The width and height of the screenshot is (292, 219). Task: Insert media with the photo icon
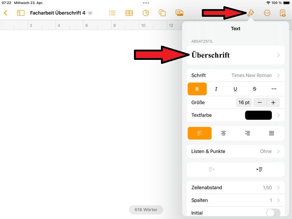(x=179, y=13)
